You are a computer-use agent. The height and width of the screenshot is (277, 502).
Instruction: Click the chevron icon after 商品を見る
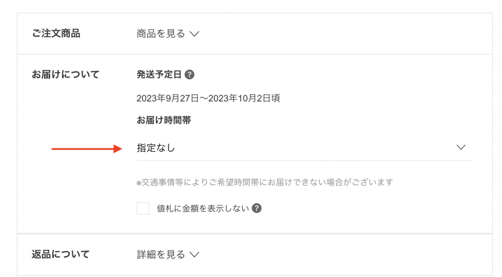(195, 34)
